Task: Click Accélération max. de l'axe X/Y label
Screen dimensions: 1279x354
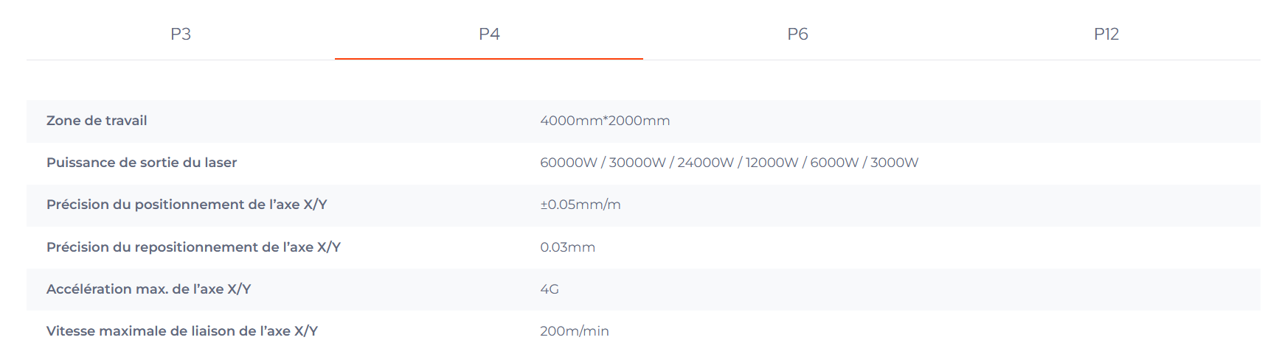Action: [148, 289]
